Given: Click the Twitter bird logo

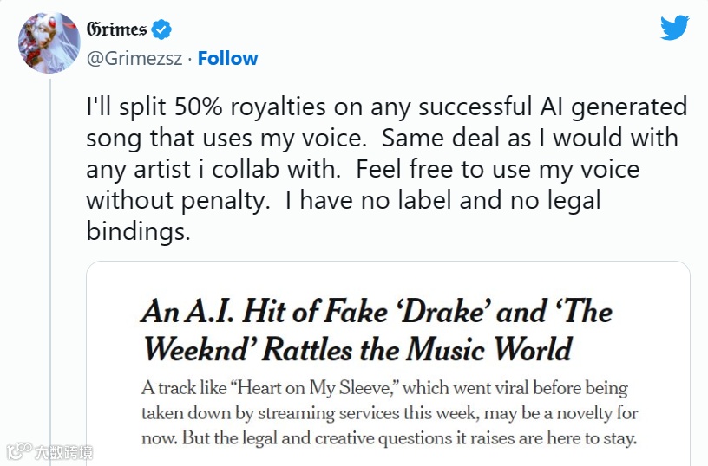Looking at the screenshot, I should (x=674, y=28).
